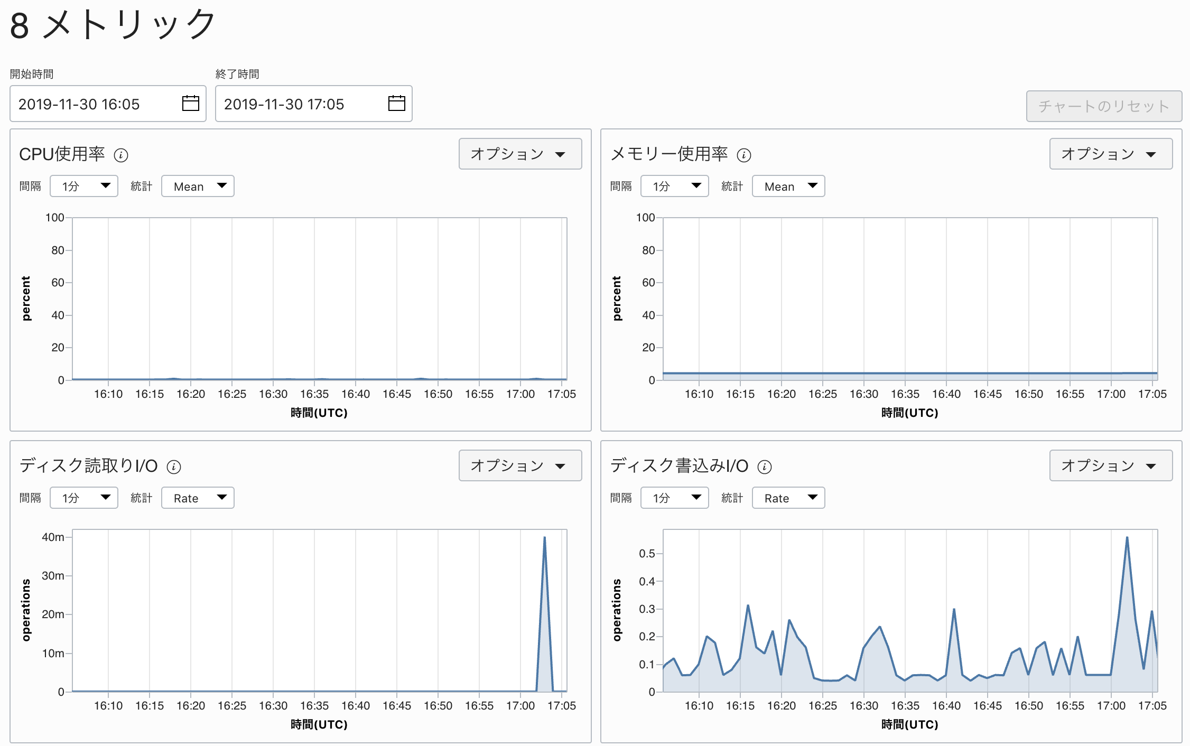Show info for メモリー使用率 chart
This screenshot has height=746, width=1190.
pos(744,155)
